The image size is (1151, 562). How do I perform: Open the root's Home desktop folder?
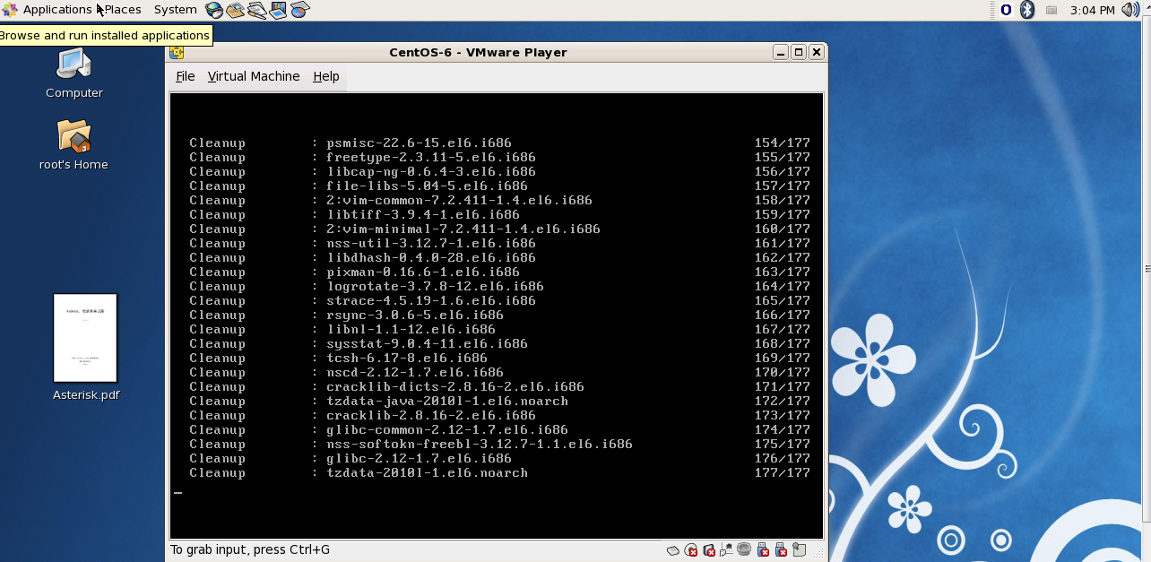(74, 145)
